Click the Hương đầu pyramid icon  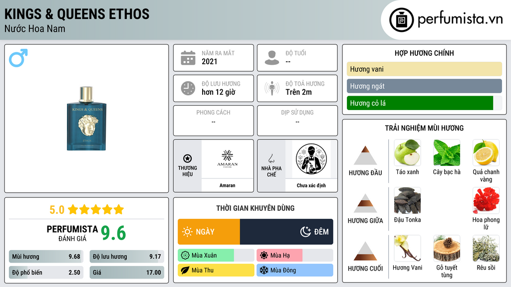tap(365, 155)
